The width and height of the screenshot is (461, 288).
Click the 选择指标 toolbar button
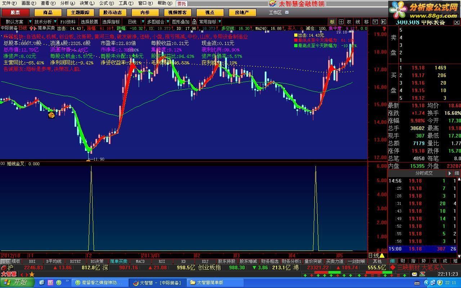coord(111,22)
